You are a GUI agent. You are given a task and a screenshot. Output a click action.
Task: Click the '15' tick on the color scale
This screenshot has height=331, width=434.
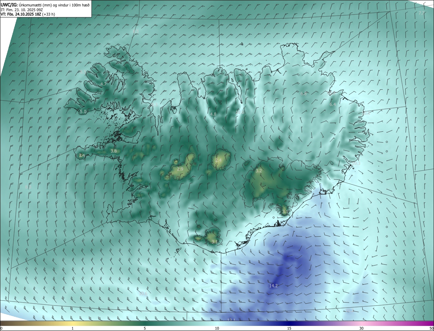(x=289, y=328)
